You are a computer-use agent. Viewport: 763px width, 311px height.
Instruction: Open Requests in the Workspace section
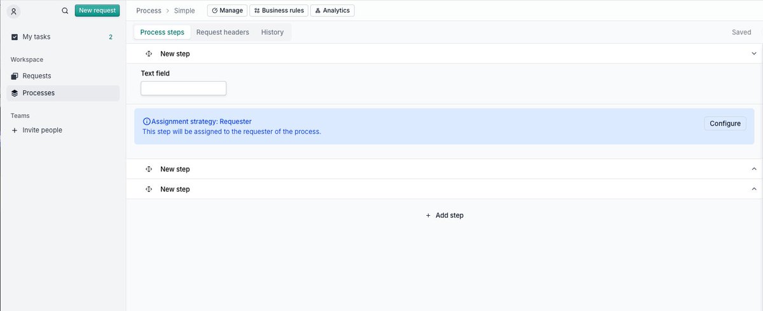click(x=63, y=76)
